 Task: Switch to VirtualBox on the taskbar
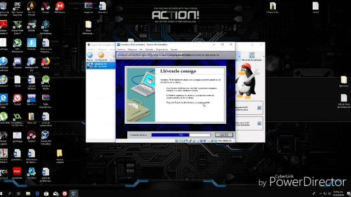tap(73, 193)
